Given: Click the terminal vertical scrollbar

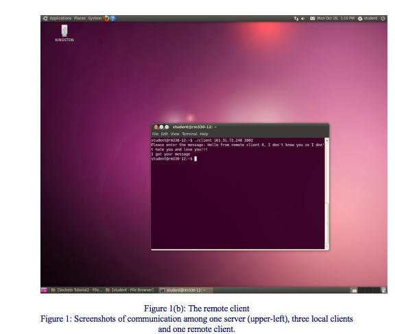Looking at the screenshot, I should click(x=327, y=193).
